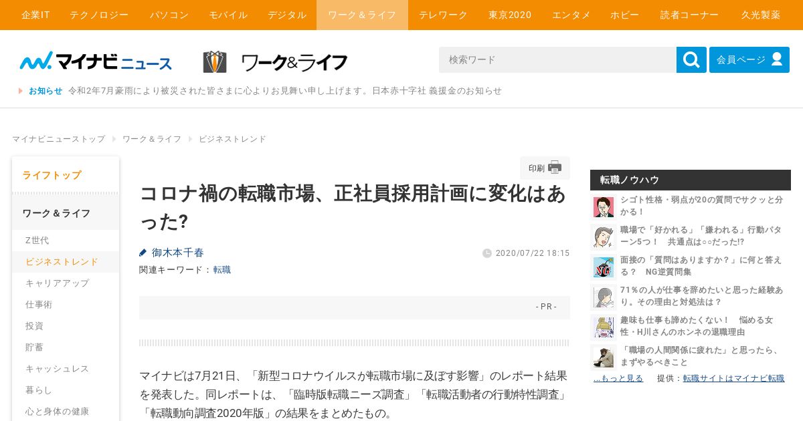Select the デジタル nav tab
Screen dimensions: 803x421
coord(287,15)
